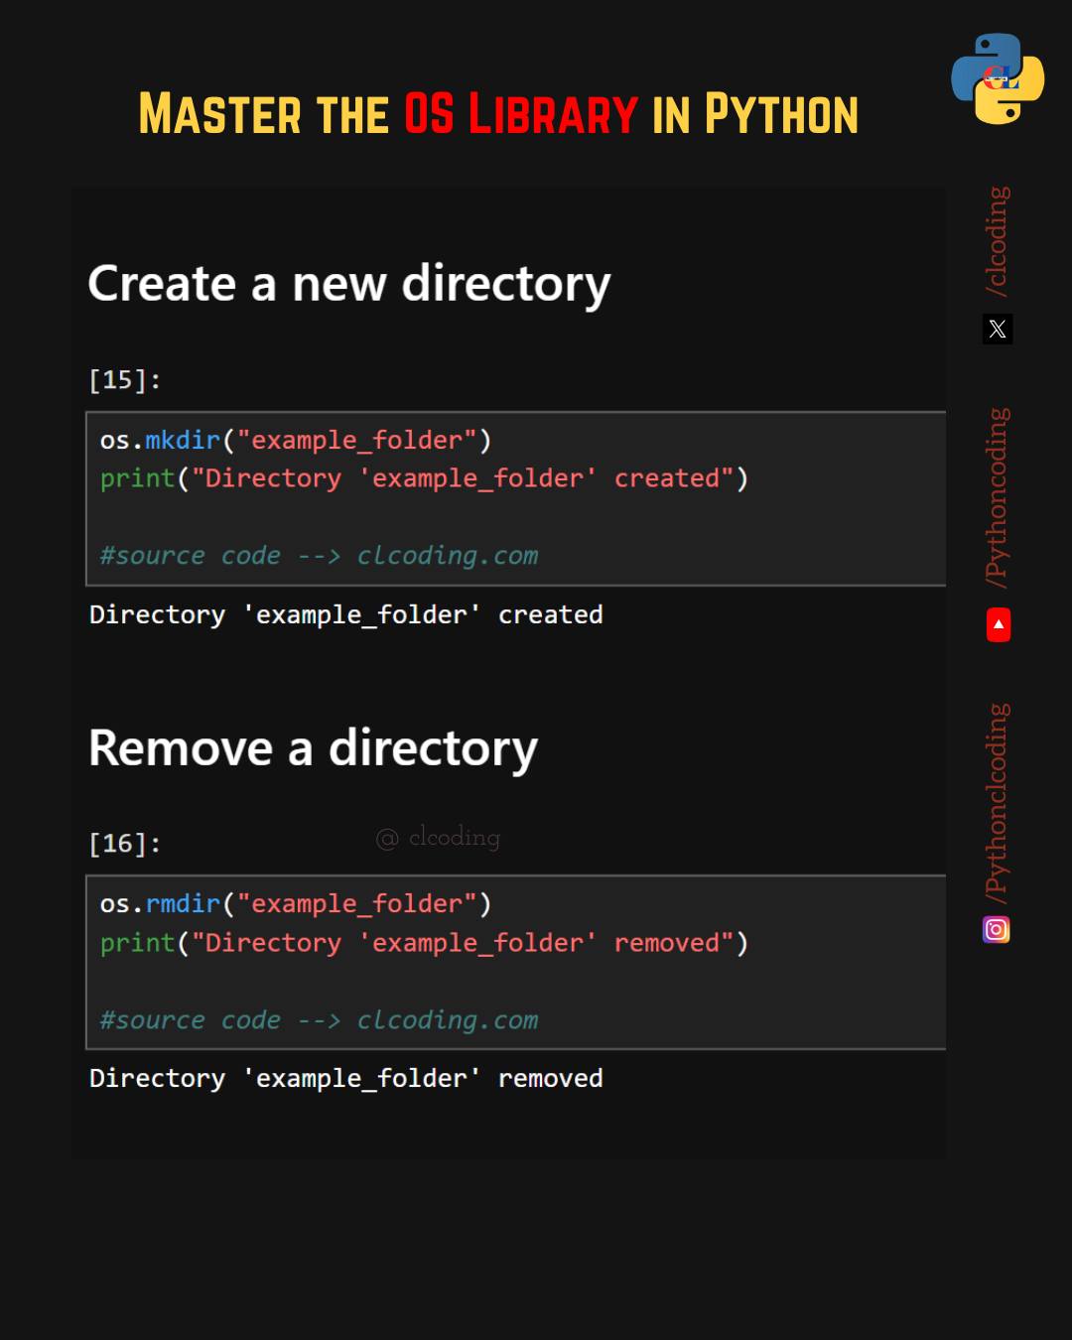
Task: Click the "Create a new directory" heading
Action: coord(349,284)
